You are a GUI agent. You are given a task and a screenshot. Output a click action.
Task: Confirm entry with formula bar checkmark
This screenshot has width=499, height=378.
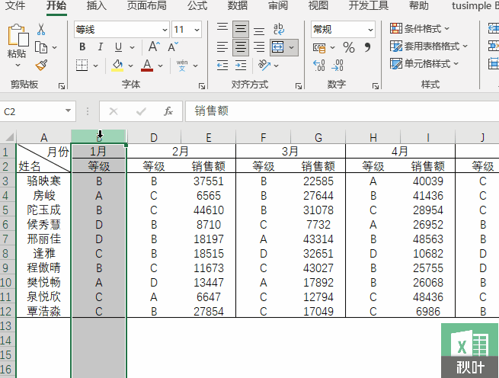click(141, 111)
